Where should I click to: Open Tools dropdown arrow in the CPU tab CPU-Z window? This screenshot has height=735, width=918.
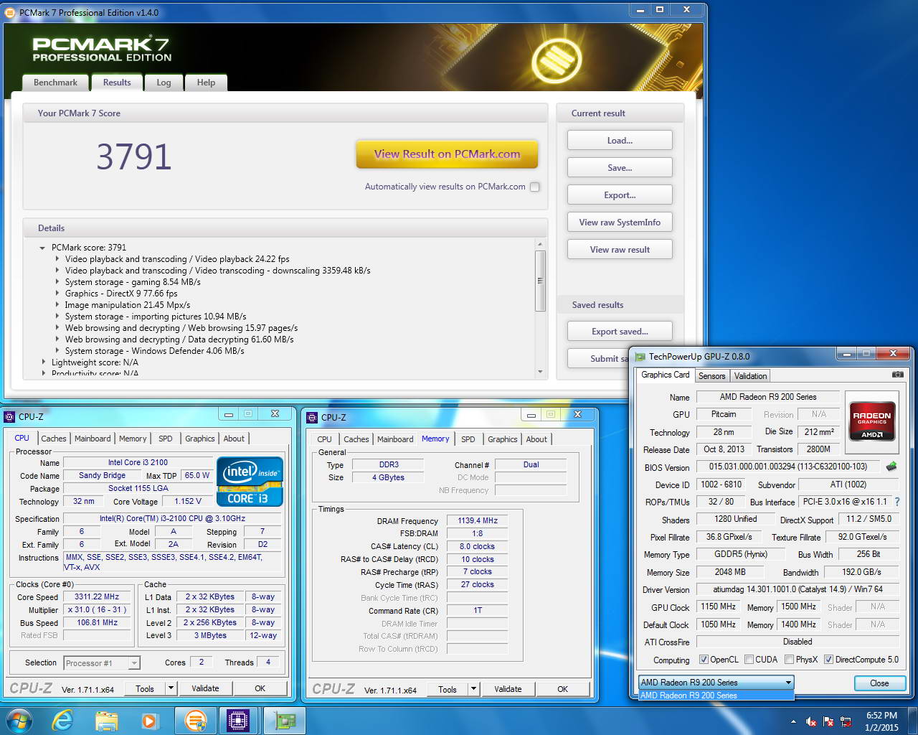[x=171, y=688]
